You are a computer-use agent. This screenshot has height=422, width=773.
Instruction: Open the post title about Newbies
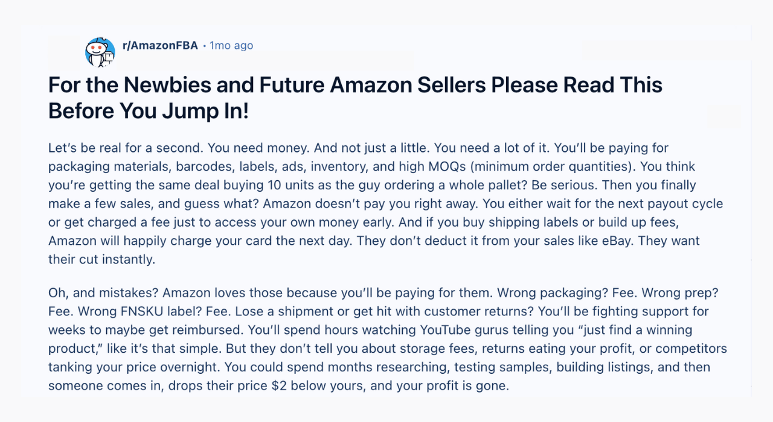pos(355,85)
